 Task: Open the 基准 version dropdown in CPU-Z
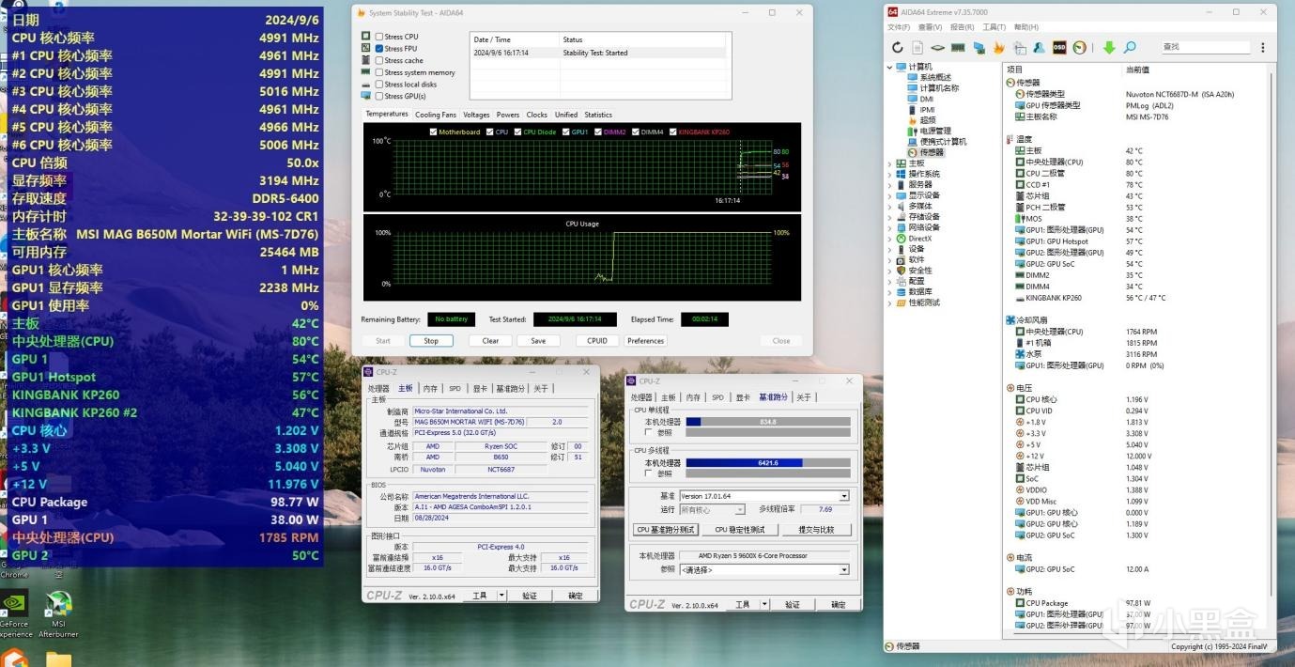tap(843, 496)
